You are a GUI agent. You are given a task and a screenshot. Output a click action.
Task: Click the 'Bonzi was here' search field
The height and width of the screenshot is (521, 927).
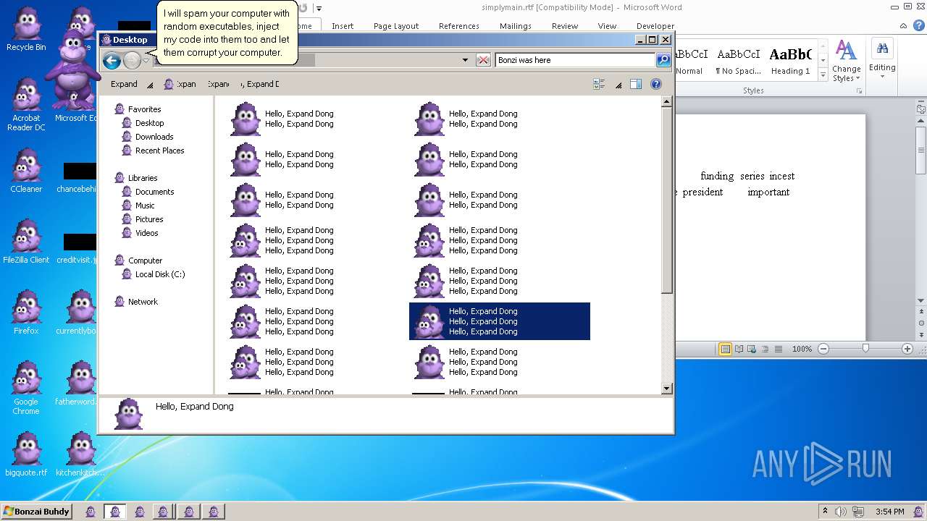pos(575,60)
